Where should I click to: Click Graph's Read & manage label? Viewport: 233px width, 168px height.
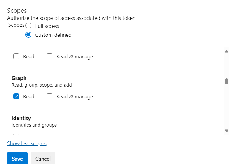(x=74, y=97)
